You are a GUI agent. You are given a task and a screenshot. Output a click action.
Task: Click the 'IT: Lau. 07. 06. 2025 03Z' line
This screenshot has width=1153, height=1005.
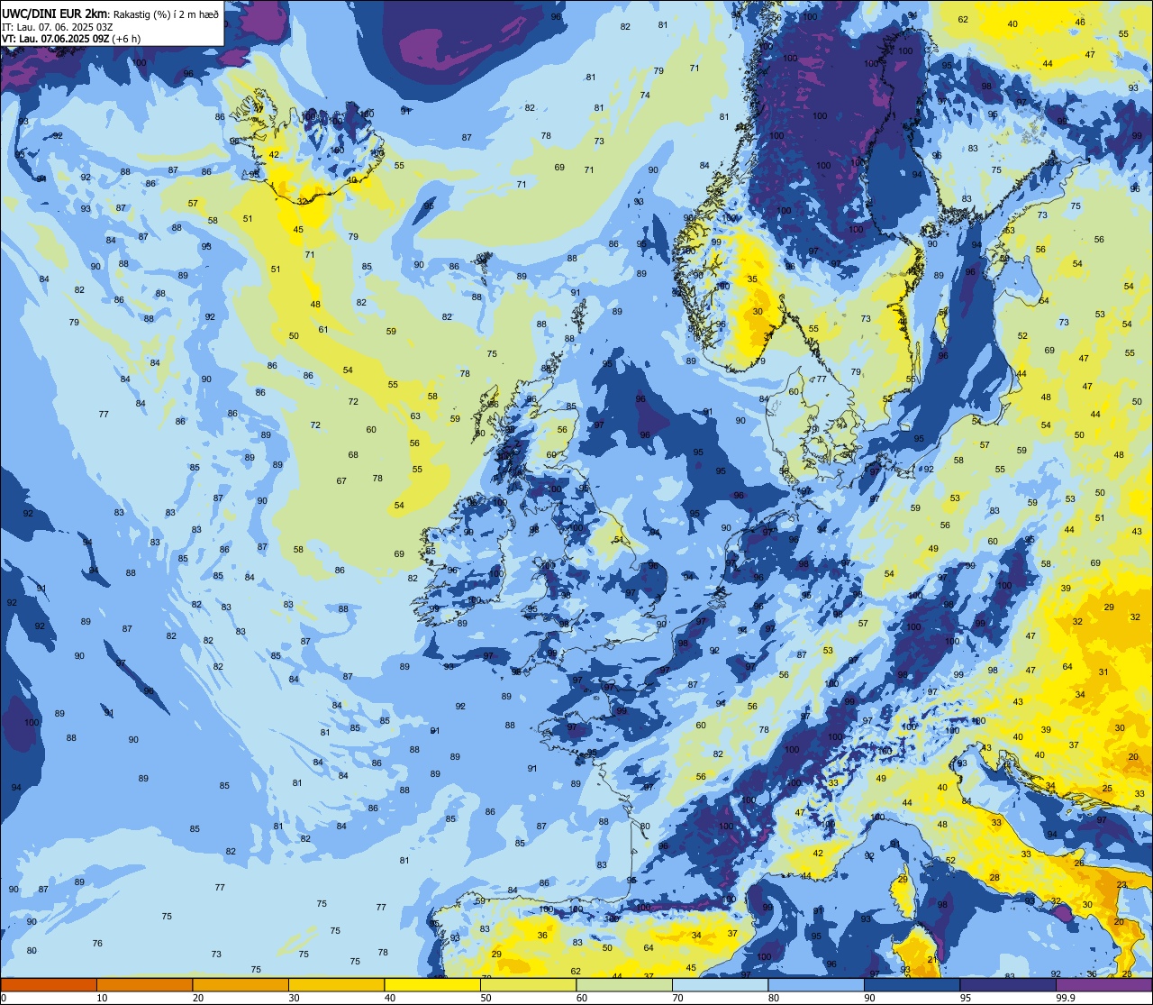click(x=57, y=26)
